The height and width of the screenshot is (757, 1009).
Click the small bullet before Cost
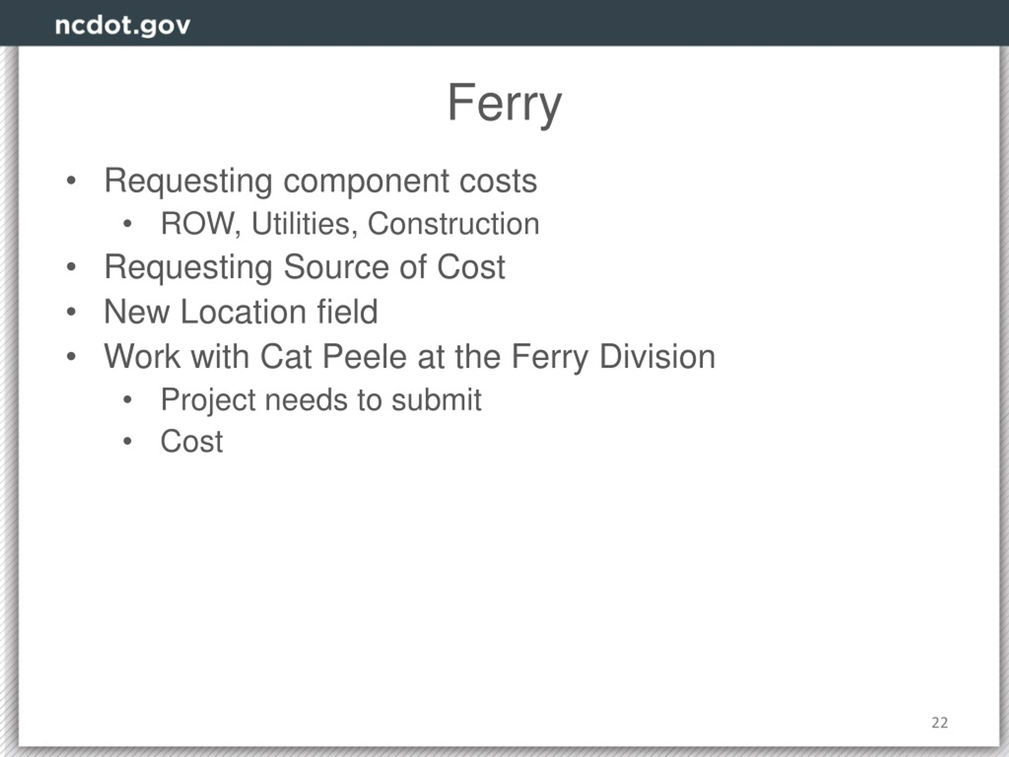click(127, 441)
